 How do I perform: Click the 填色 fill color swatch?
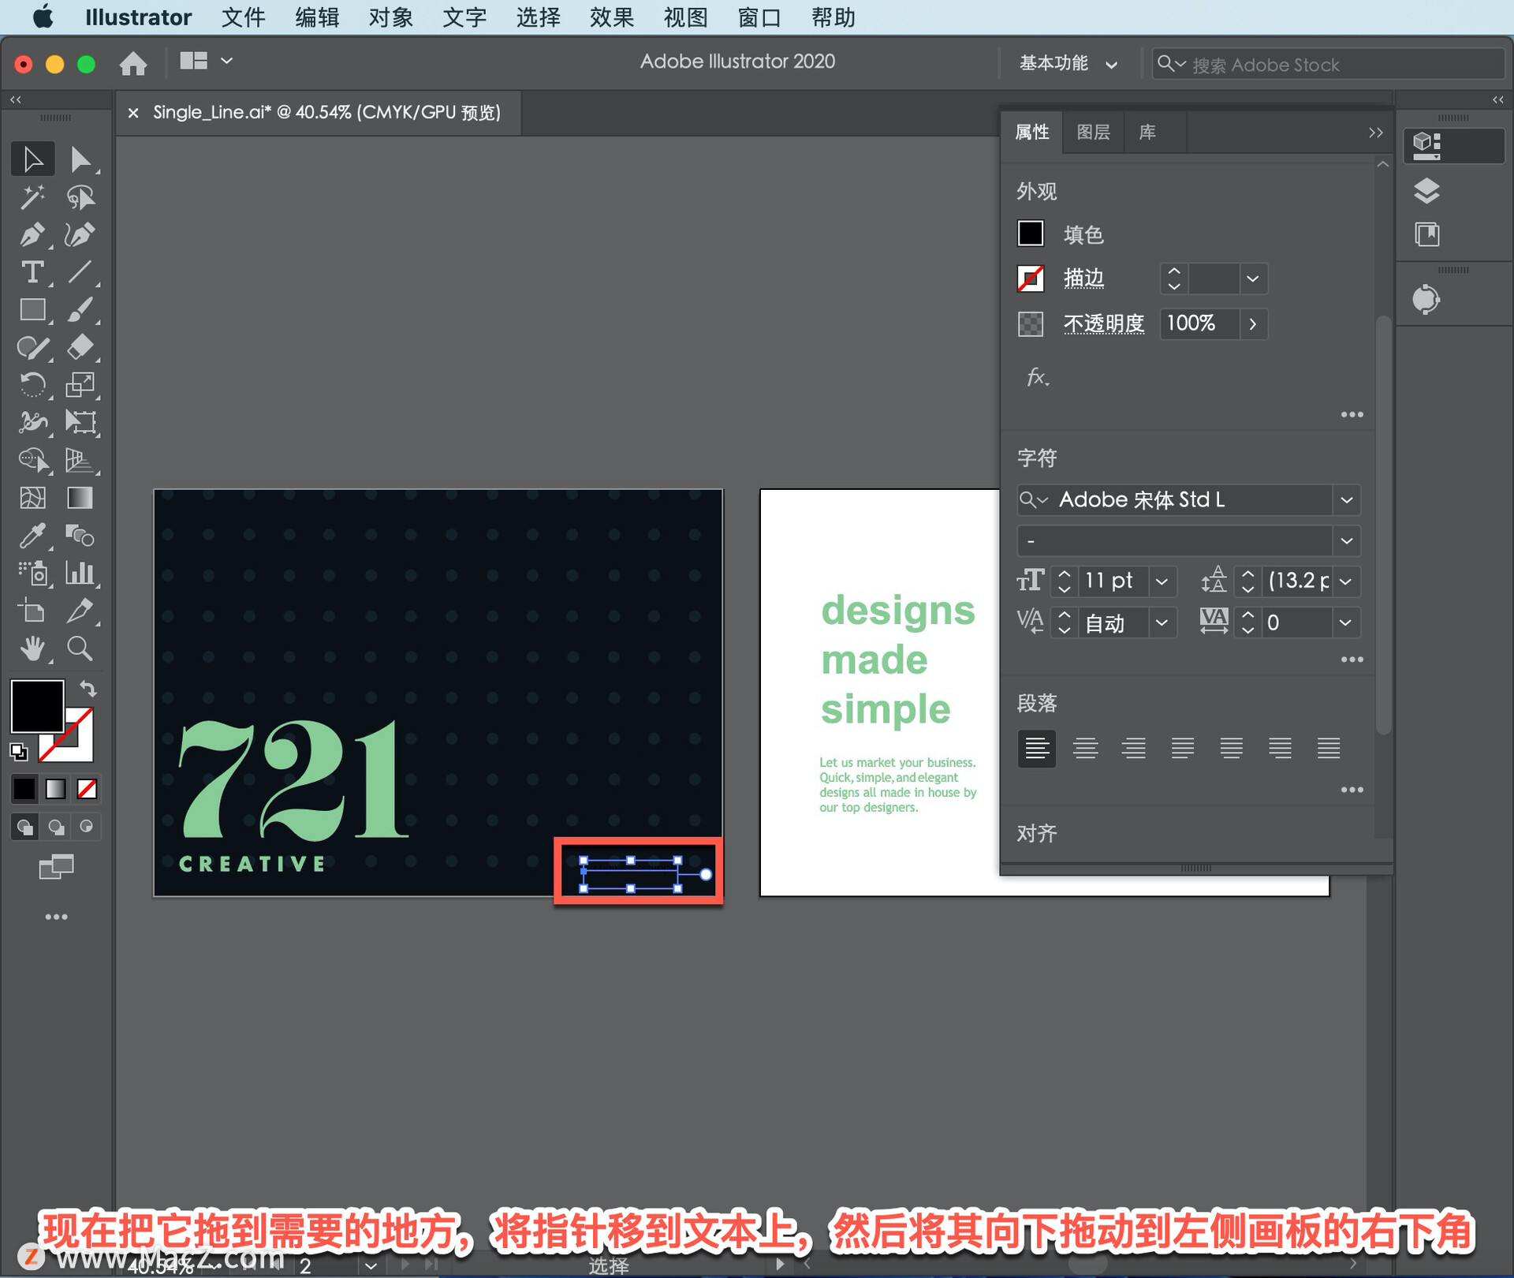pos(1030,234)
